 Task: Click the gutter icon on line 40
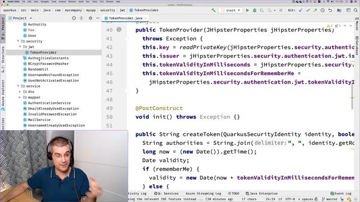119,29
